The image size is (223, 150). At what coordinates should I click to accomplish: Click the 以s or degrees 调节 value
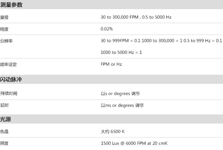coord(120,94)
